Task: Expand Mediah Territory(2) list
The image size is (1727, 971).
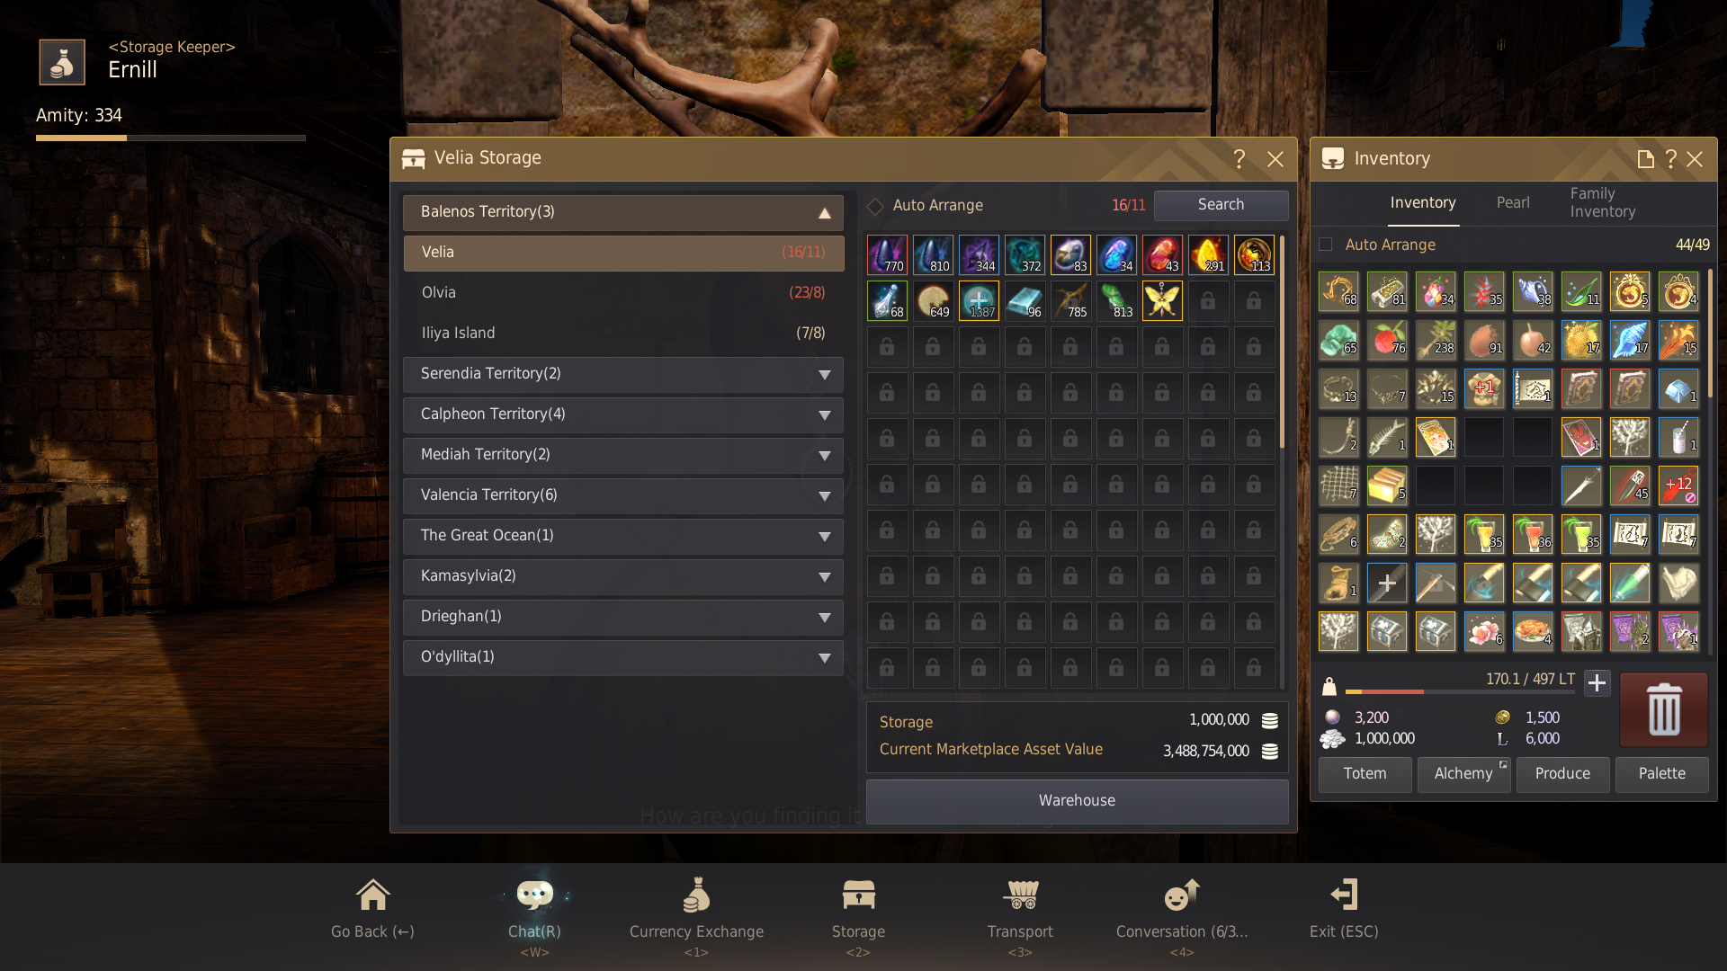Action: 623,456
